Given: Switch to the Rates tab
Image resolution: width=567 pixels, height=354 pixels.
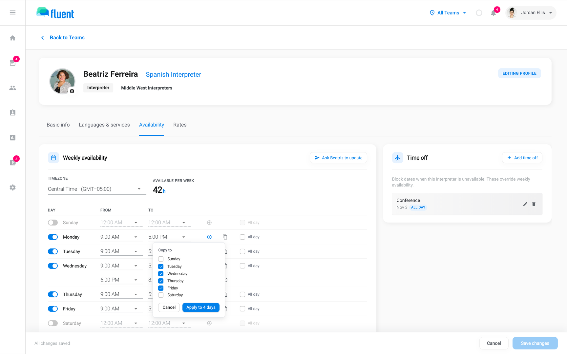Looking at the screenshot, I should tap(180, 125).
